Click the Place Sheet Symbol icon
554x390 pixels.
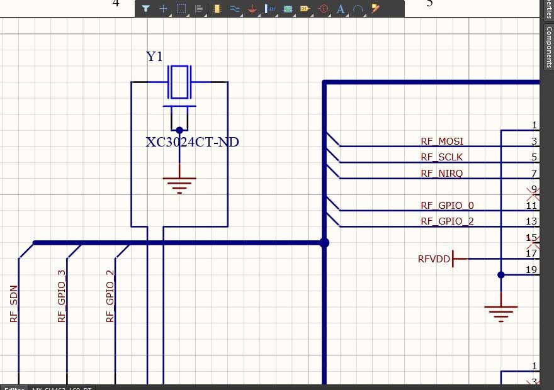click(288, 9)
